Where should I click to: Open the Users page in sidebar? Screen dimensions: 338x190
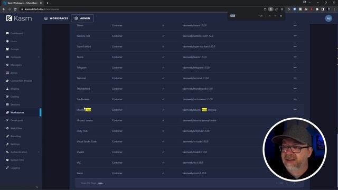[x=13, y=41]
